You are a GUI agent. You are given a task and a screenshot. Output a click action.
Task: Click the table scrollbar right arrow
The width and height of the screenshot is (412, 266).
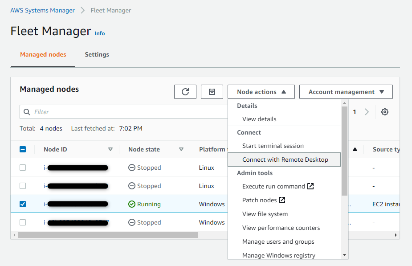click(396, 235)
